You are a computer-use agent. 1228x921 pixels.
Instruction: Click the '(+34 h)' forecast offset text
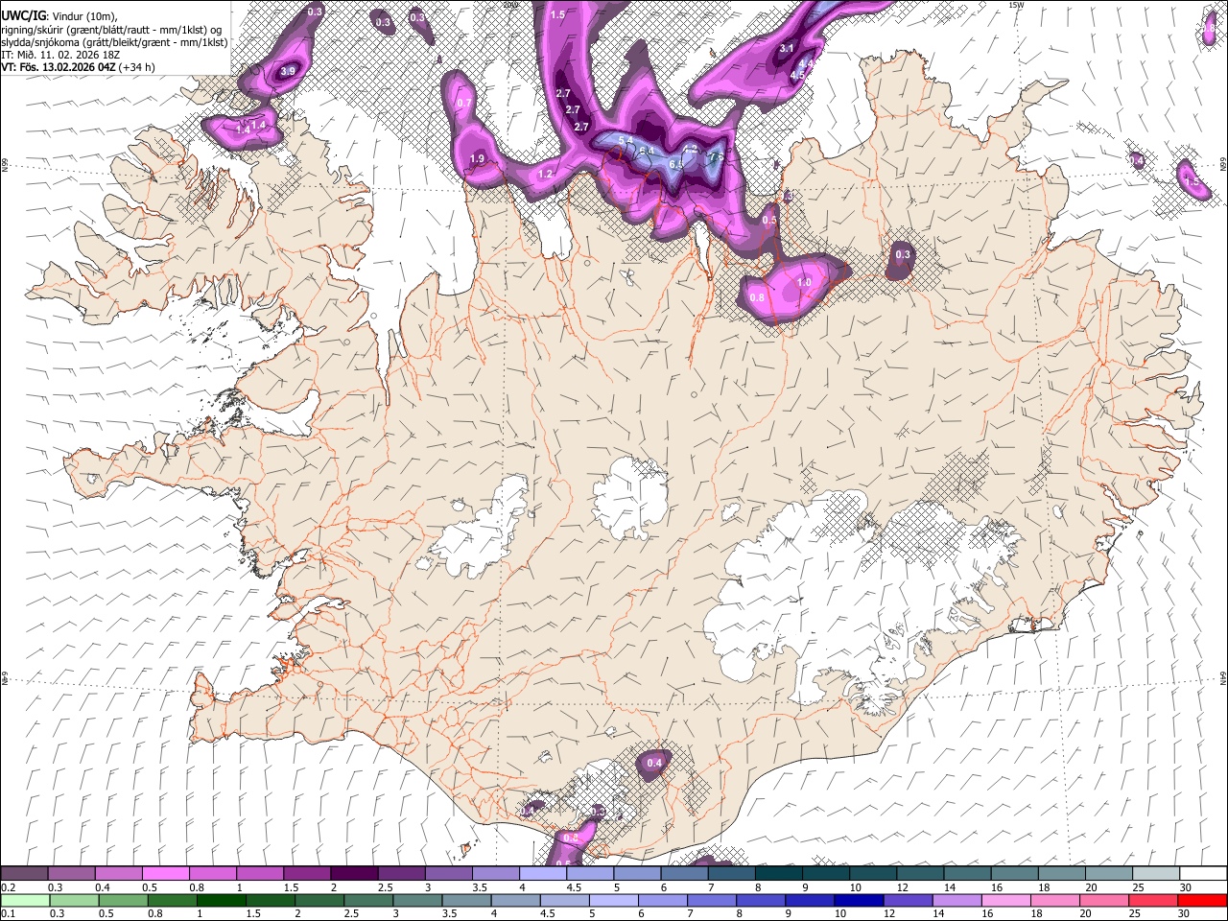pyautogui.click(x=136, y=67)
